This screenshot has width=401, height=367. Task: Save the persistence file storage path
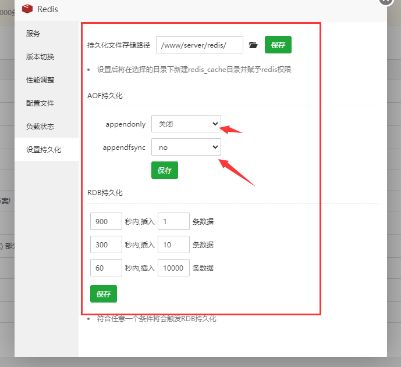pos(278,45)
